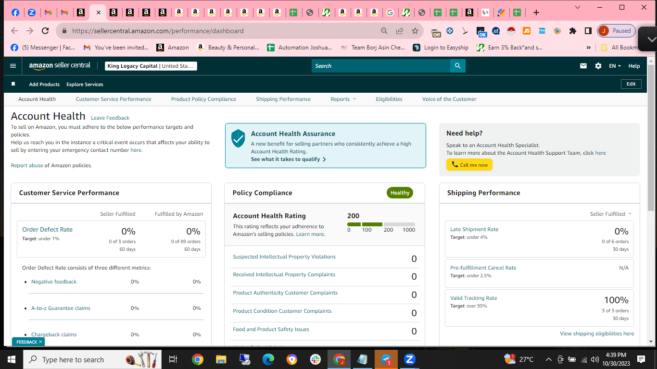This screenshot has height=369, width=657.
Task: Click the Pokeball extension icon
Action: click(x=511, y=31)
